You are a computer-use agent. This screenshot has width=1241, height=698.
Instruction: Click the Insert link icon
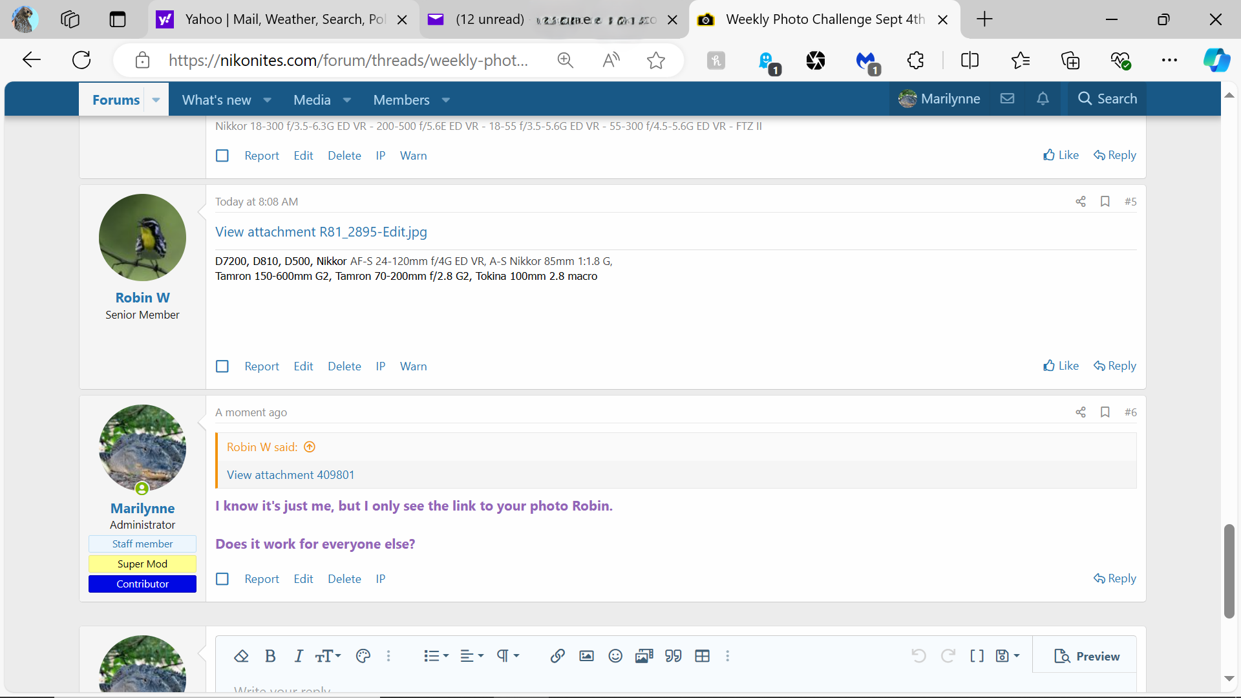557,656
